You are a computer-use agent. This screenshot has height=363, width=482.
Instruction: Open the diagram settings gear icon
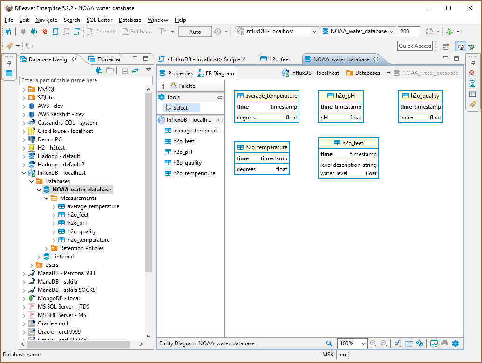point(455,343)
